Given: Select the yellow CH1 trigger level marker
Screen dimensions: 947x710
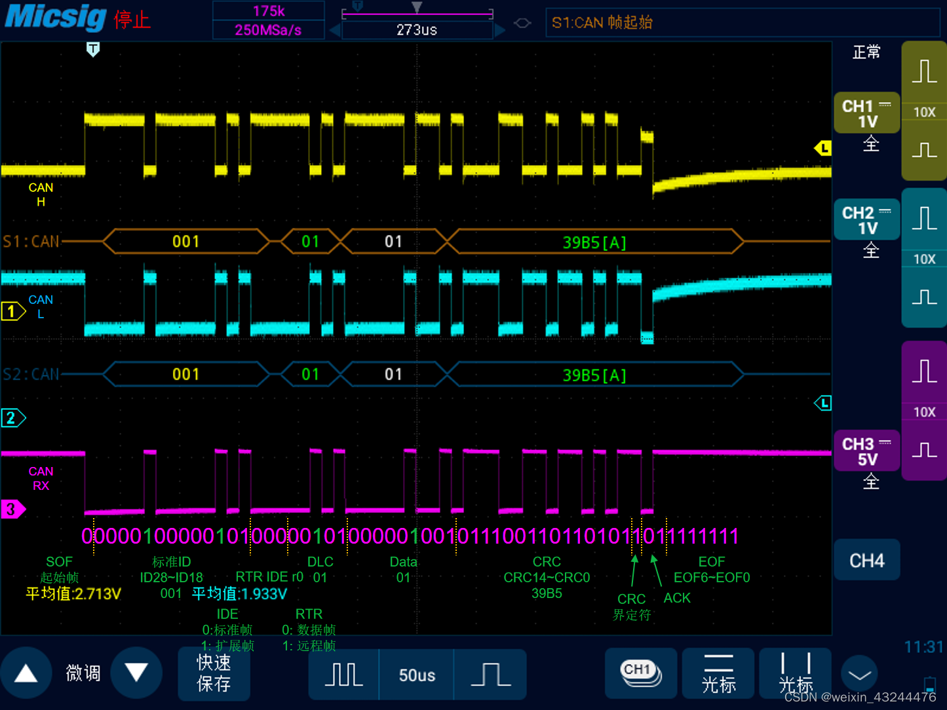Looking at the screenshot, I should (822, 149).
